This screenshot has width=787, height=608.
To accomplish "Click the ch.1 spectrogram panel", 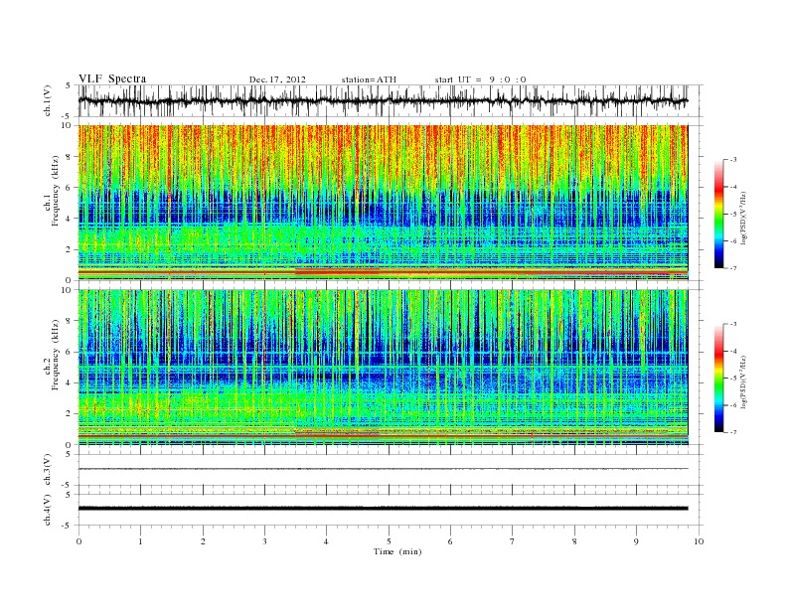I will pyautogui.click(x=383, y=203).
